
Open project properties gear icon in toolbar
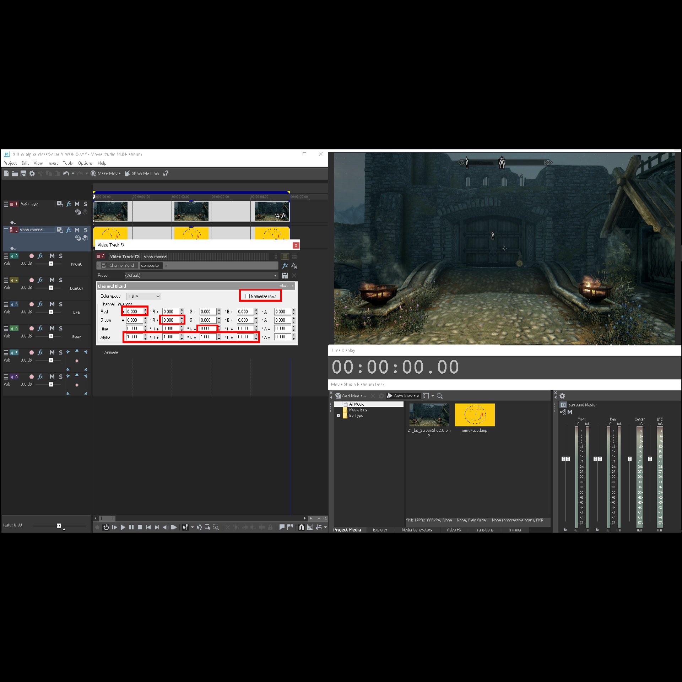32,173
